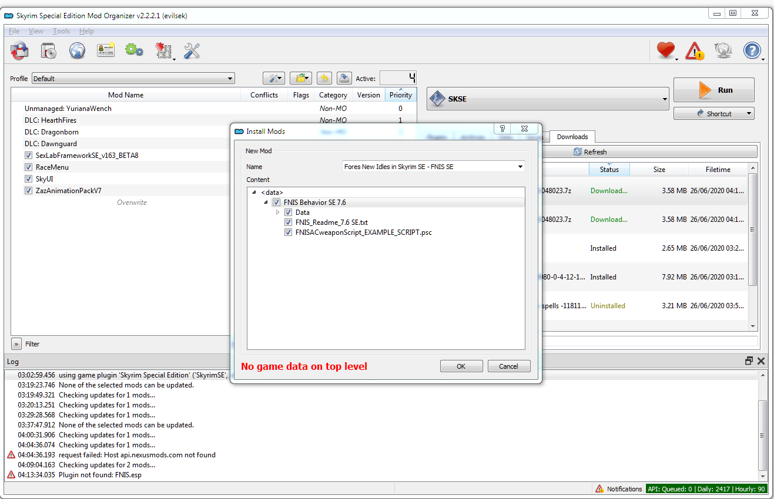Click the Refresh button in the Downloads panel

pyautogui.click(x=589, y=151)
